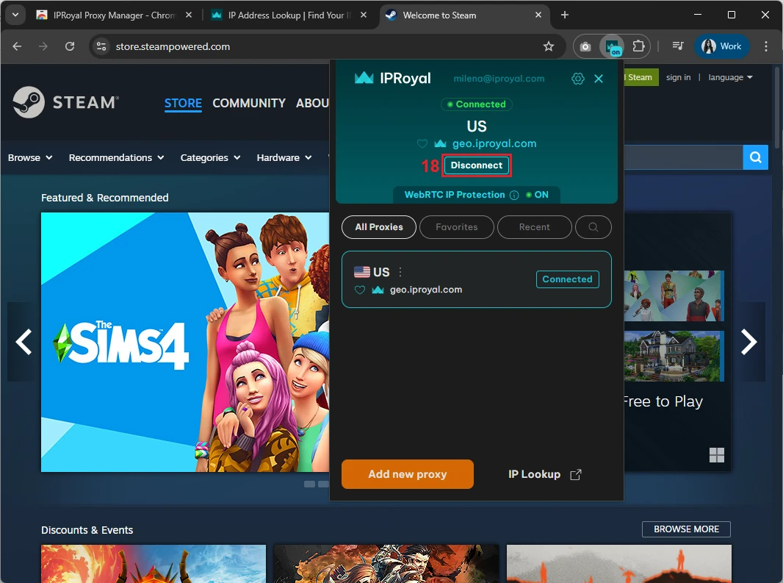Click the IPRoyal extension toolbar icon
783x583 pixels.
click(612, 46)
